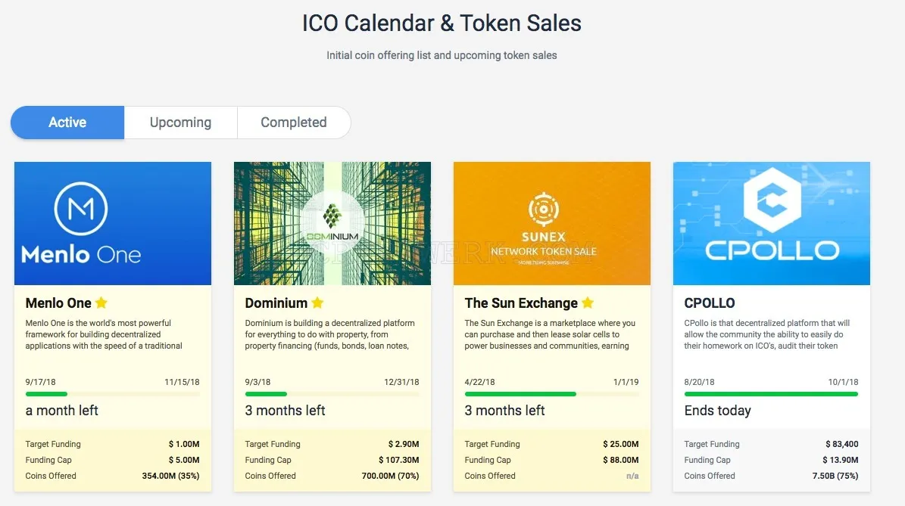Click the star icon next to Menlo One

[101, 303]
